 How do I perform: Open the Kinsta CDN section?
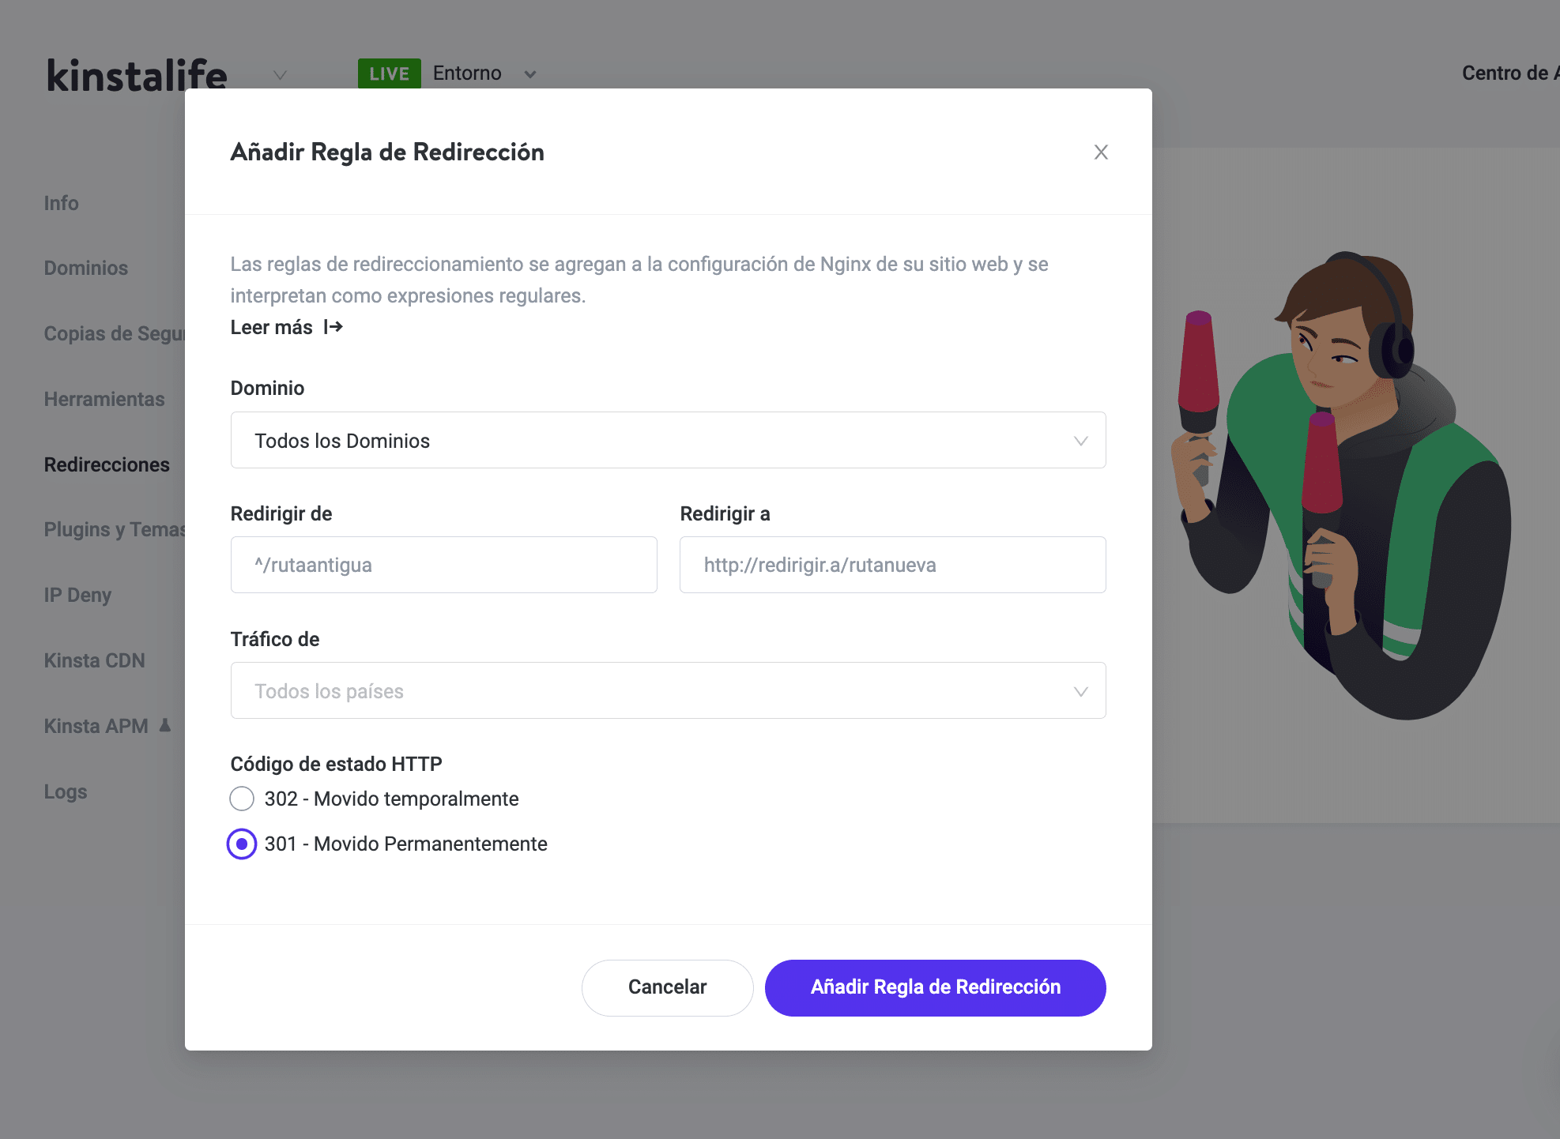tap(94, 660)
